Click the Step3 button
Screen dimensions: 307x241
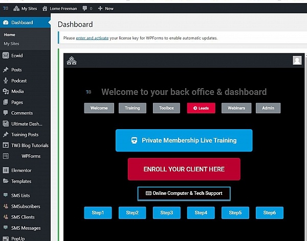pyautogui.click(x=166, y=213)
